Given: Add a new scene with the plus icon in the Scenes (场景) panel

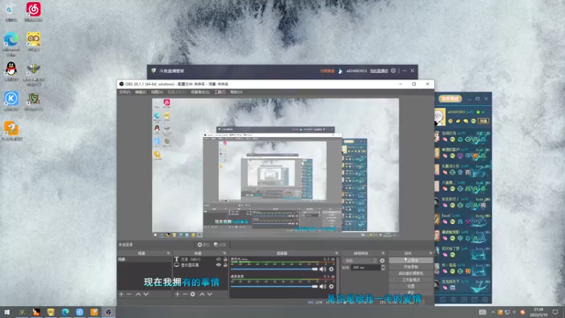Looking at the screenshot, I should [x=121, y=294].
